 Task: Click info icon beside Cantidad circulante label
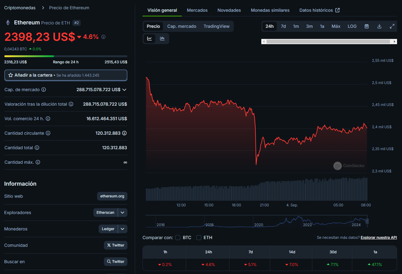point(48,133)
